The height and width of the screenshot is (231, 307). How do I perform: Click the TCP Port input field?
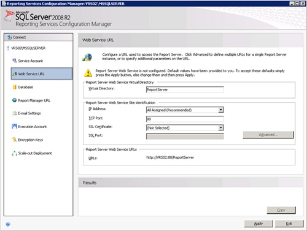pyautogui.click(x=185, y=119)
